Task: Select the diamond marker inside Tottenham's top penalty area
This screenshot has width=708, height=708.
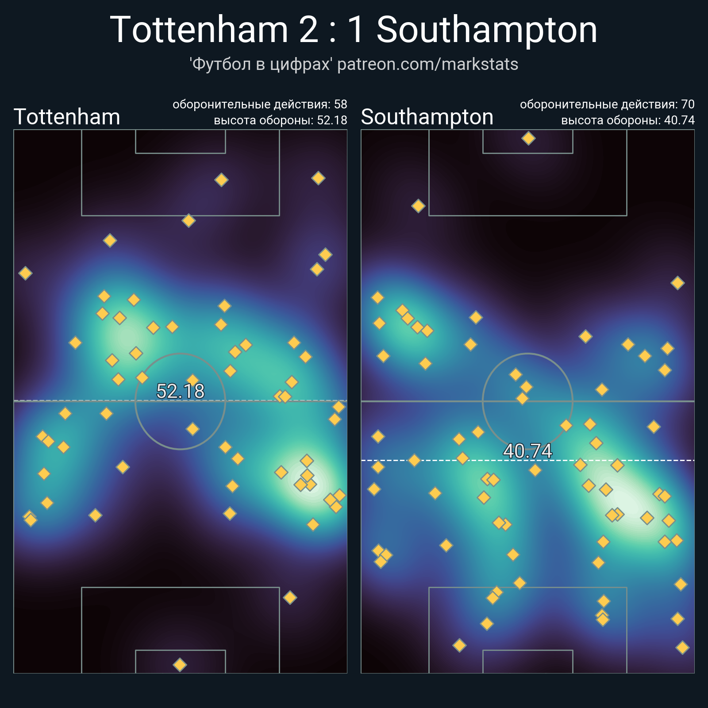Action: (x=221, y=180)
